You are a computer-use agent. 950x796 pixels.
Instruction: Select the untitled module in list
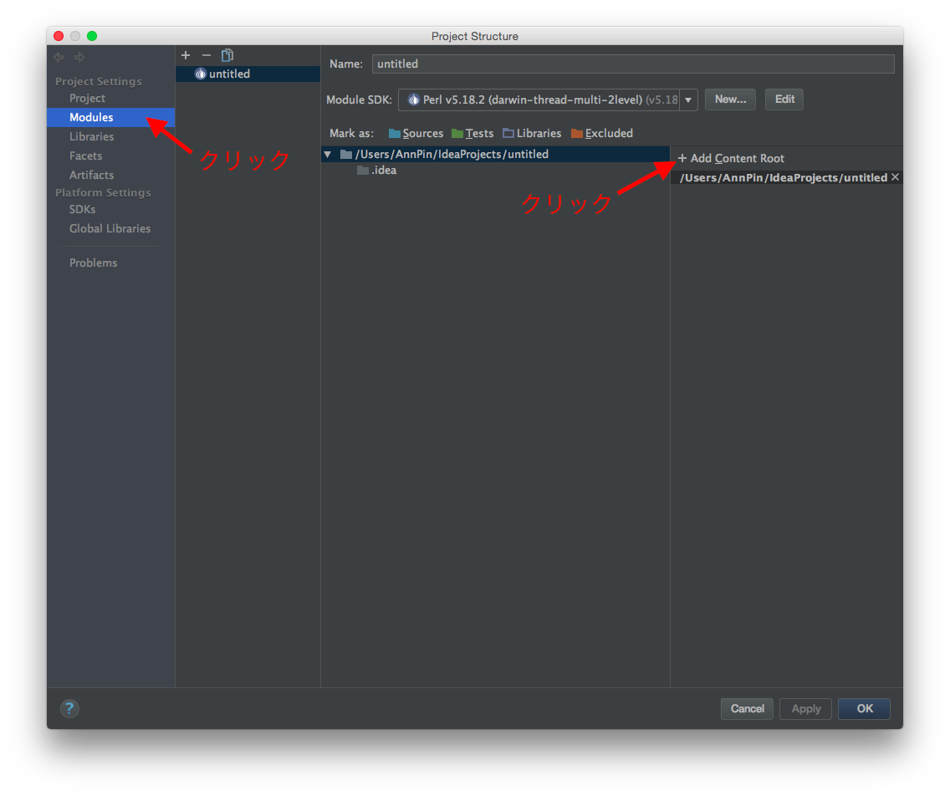click(x=248, y=74)
